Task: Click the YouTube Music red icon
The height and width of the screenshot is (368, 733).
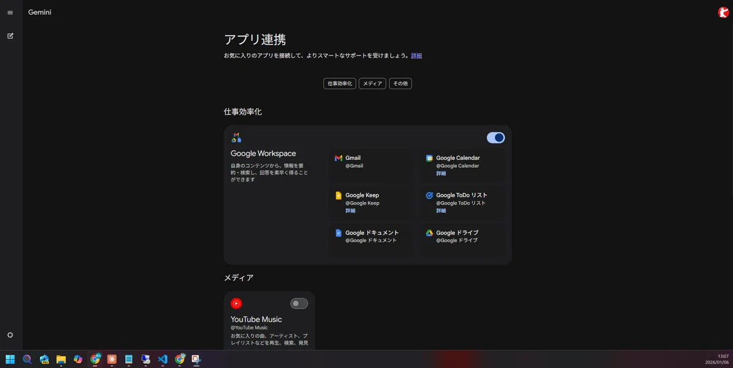Action: click(x=236, y=303)
